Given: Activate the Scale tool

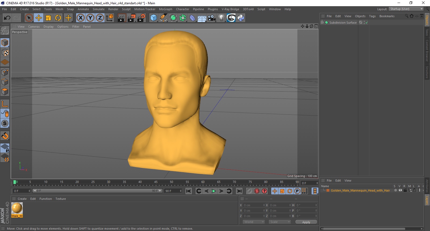Looking at the screenshot, I should pyautogui.click(x=48, y=18).
